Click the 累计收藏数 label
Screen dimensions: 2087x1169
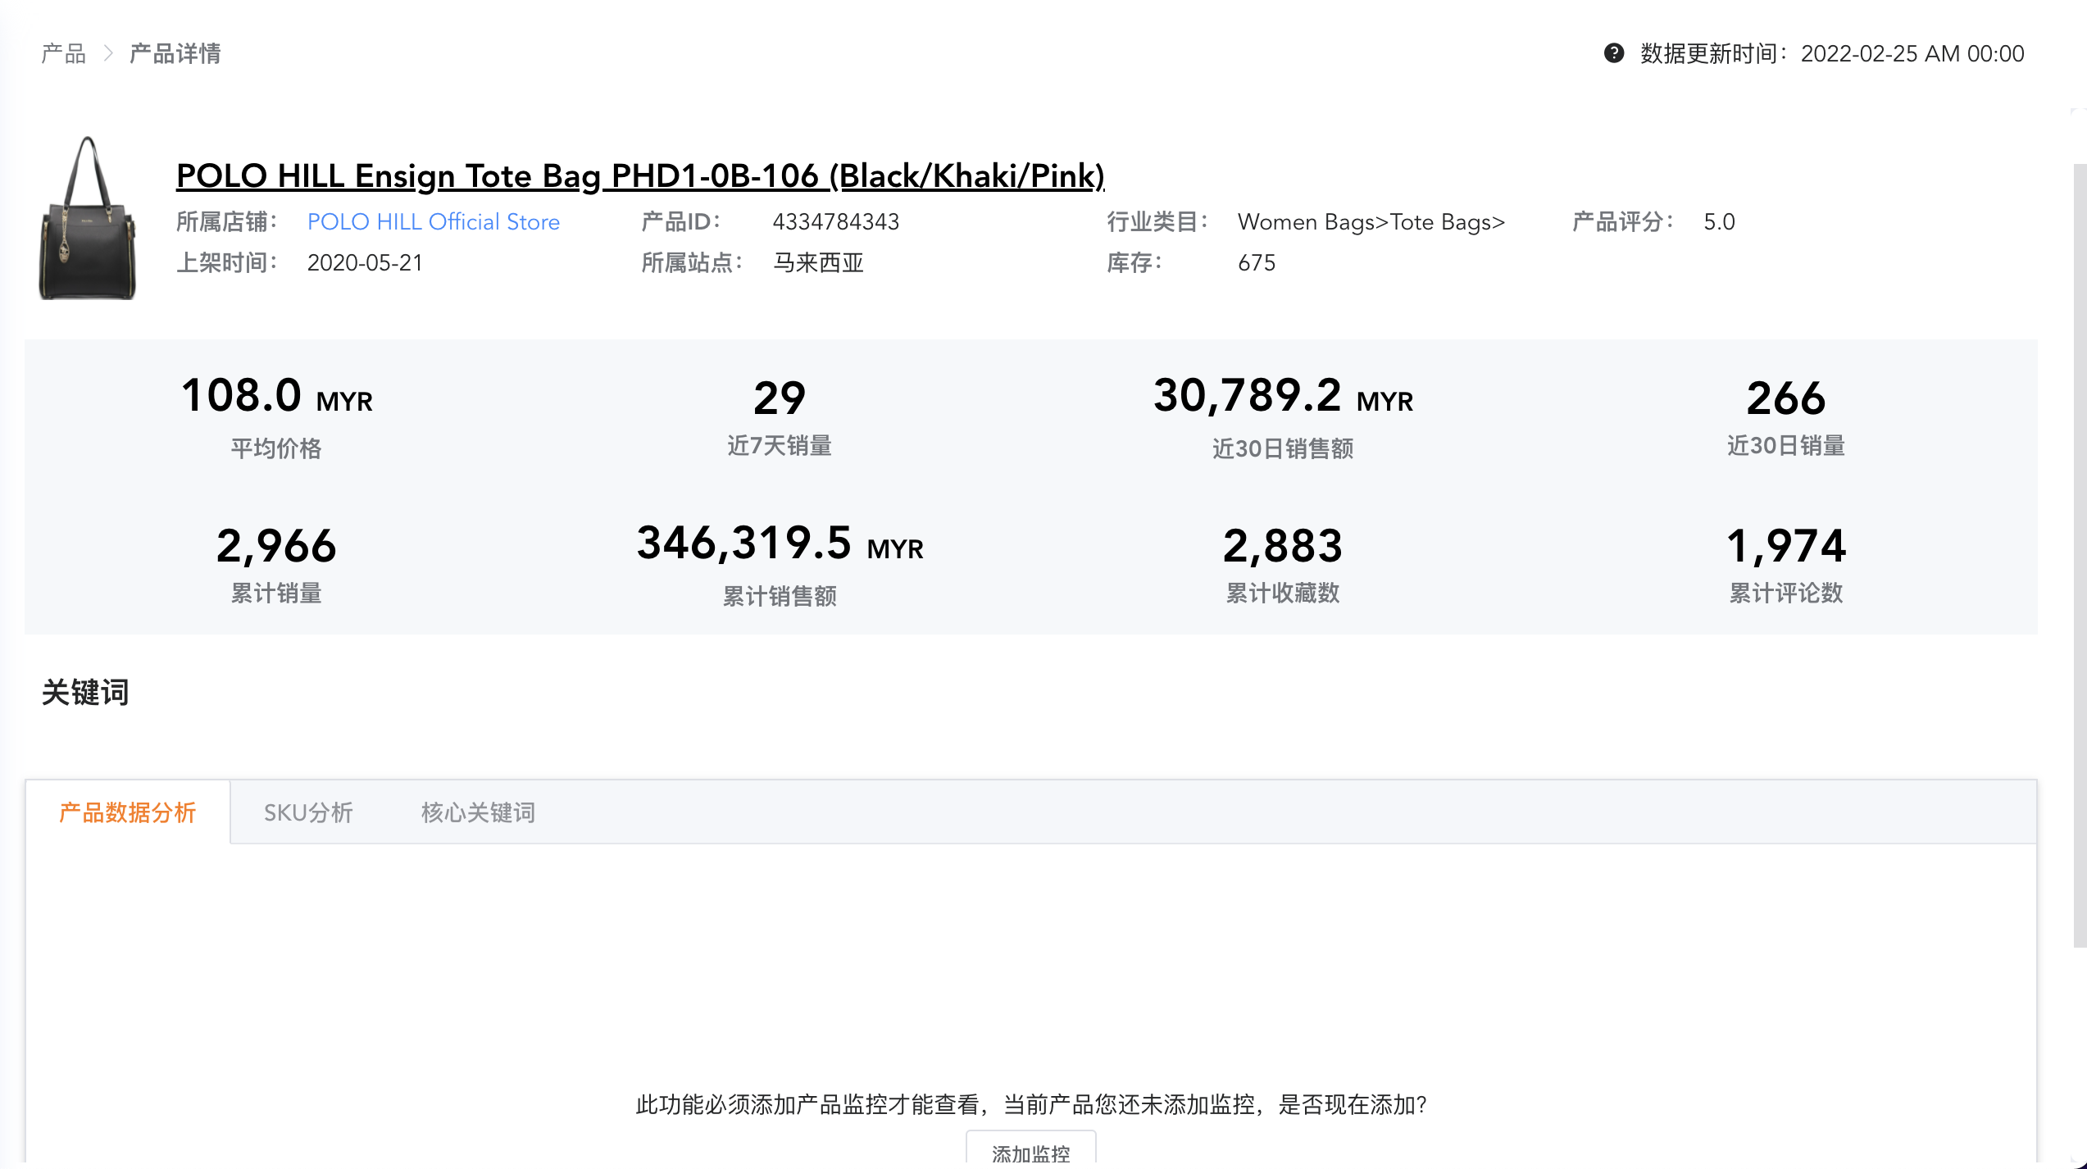pos(1283,593)
